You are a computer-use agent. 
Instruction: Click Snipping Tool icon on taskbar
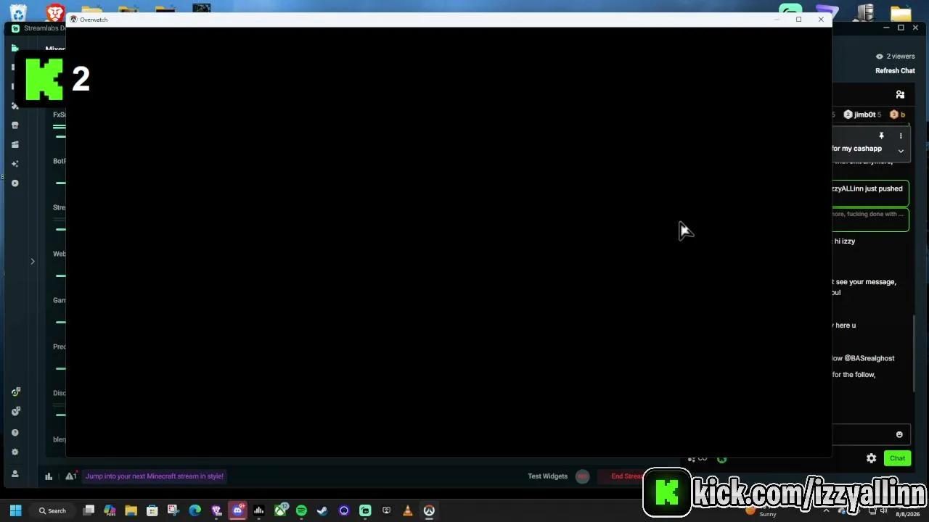173,510
